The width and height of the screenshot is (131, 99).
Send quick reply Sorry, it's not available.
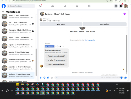[56, 64]
